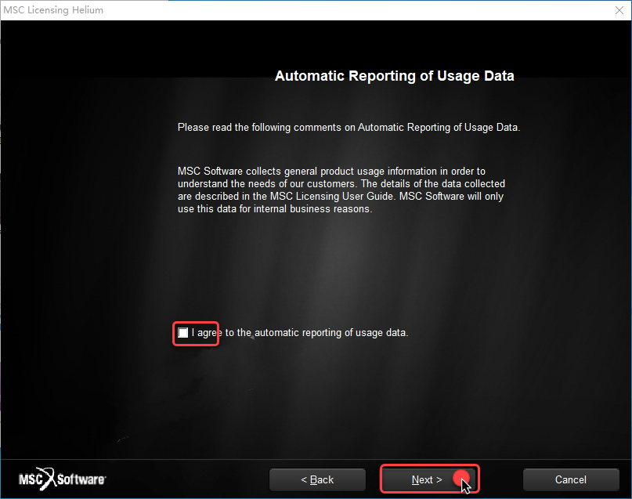632x499 pixels.
Task: Close the MSC Licensing Helium window
Action: pyautogui.click(x=619, y=10)
